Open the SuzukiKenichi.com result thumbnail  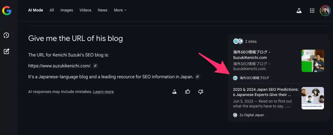pyautogui.click(x=313, y=61)
